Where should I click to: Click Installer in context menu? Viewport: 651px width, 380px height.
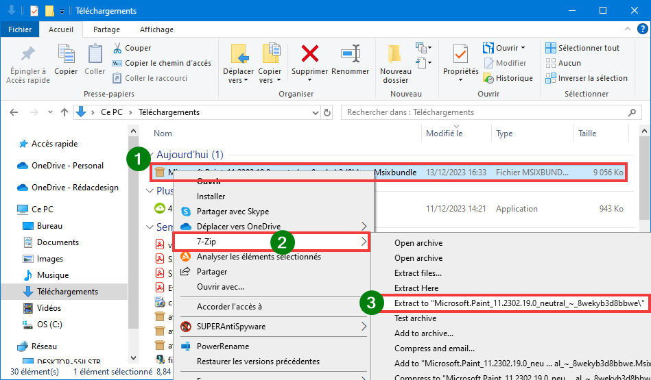click(x=211, y=197)
